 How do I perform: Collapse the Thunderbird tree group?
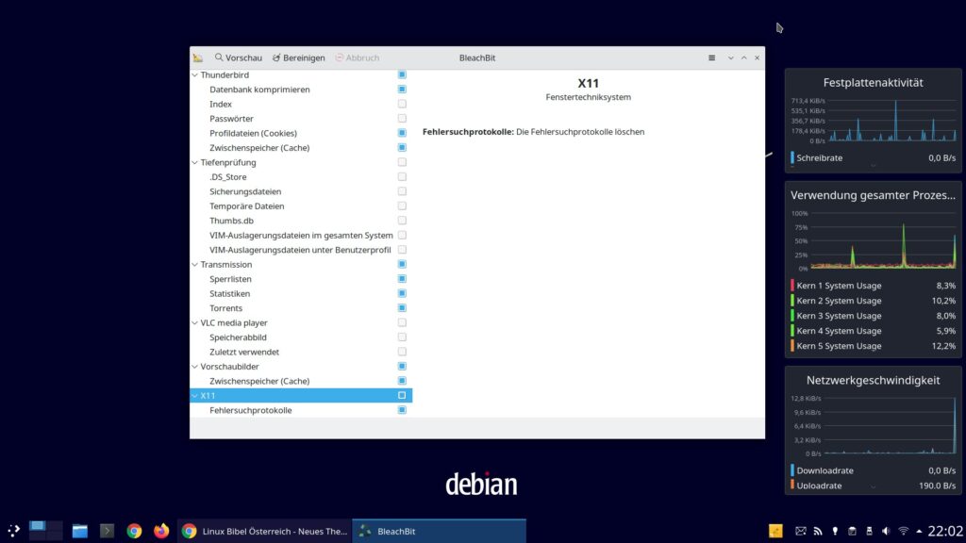[x=194, y=75]
